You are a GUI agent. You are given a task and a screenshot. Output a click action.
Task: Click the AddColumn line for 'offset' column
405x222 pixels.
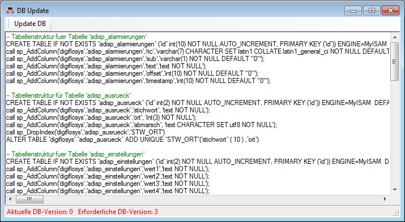tap(132, 73)
